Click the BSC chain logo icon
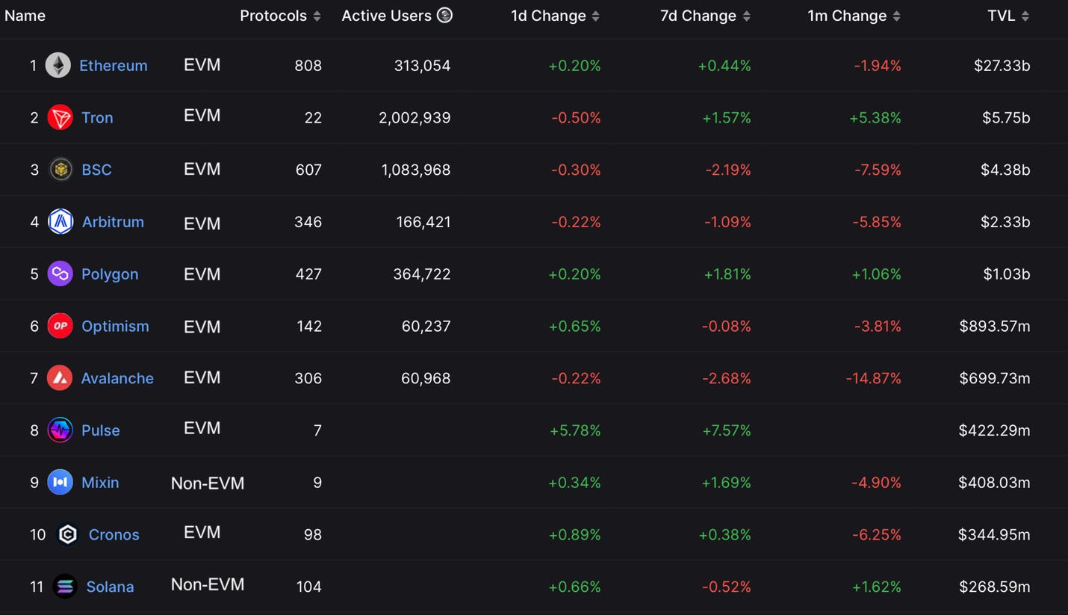The width and height of the screenshot is (1068, 615). coord(60,170)
